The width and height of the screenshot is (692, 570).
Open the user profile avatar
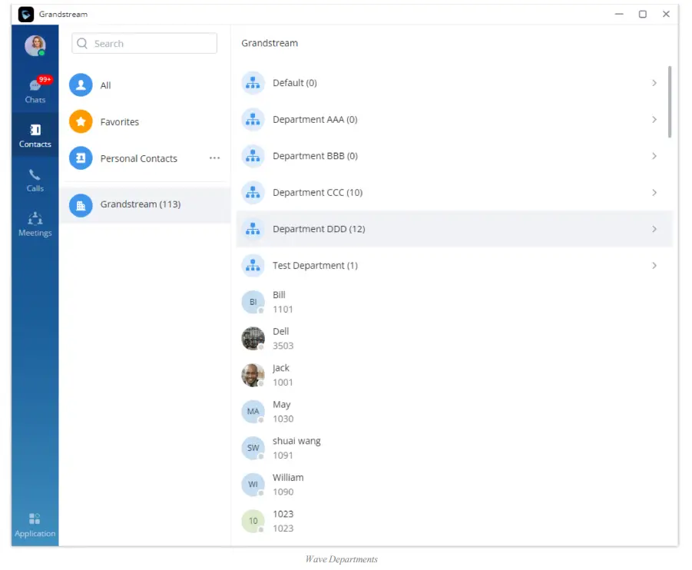tap(35, 45)
